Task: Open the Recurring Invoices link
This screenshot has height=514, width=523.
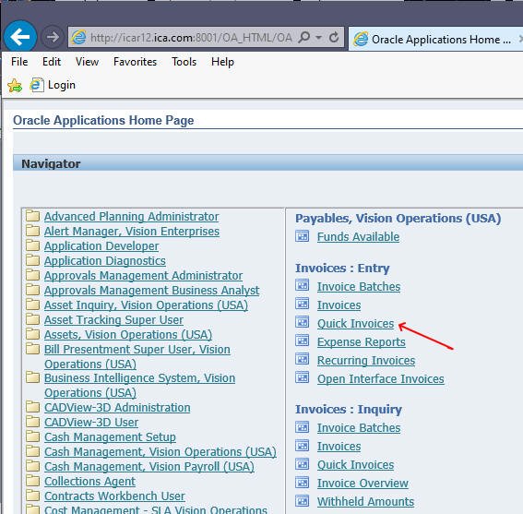Action: coord(366,361)
